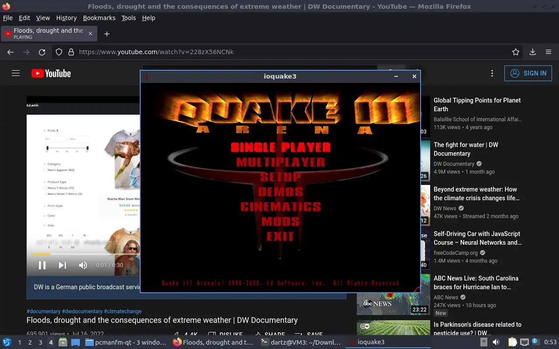559x349 pixels.
Task: Bookmark this page with the star icon
Action: pyautogui.click(x=516, y=52)
